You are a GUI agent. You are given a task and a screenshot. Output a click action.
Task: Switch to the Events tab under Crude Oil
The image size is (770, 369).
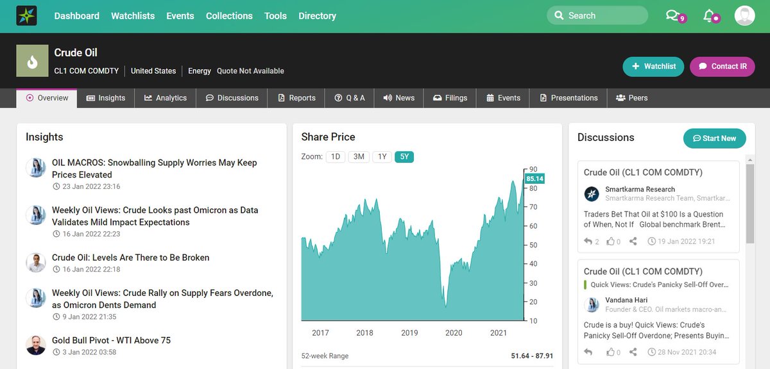[x=504, y=98]
